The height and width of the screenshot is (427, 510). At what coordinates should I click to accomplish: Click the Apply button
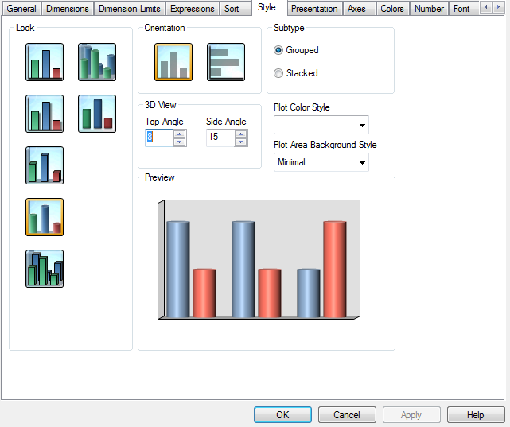[411, 414]
